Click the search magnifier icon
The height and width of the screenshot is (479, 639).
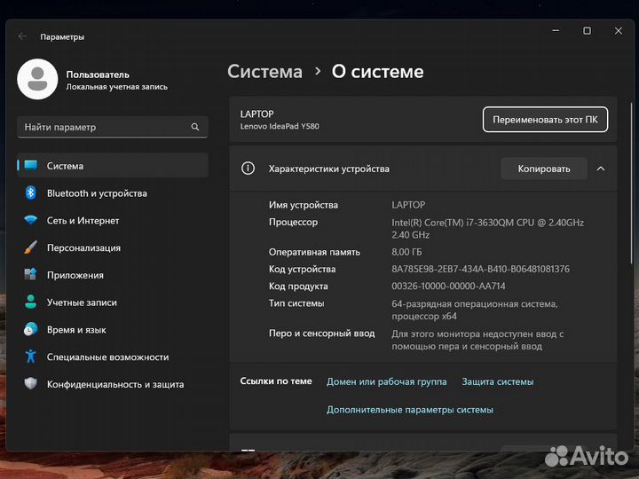point(195,127)
